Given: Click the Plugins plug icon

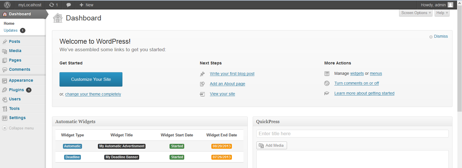Looking at the screenshot, I should pyautogui.click(x=5, y=90).
